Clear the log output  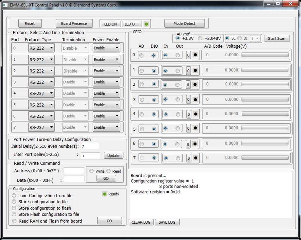point(141,222)
